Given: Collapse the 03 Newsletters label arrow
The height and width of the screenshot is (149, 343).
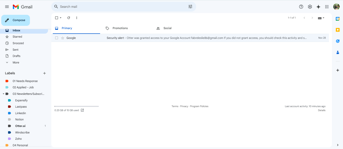Looking at the screenshot, I should coord(4,94).
